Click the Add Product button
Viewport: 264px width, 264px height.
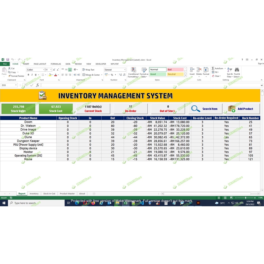tap(243, 109)
